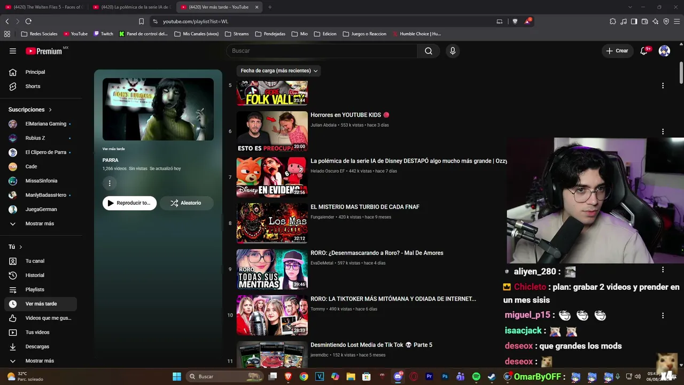Expand the Tú section

coord(15,247)
